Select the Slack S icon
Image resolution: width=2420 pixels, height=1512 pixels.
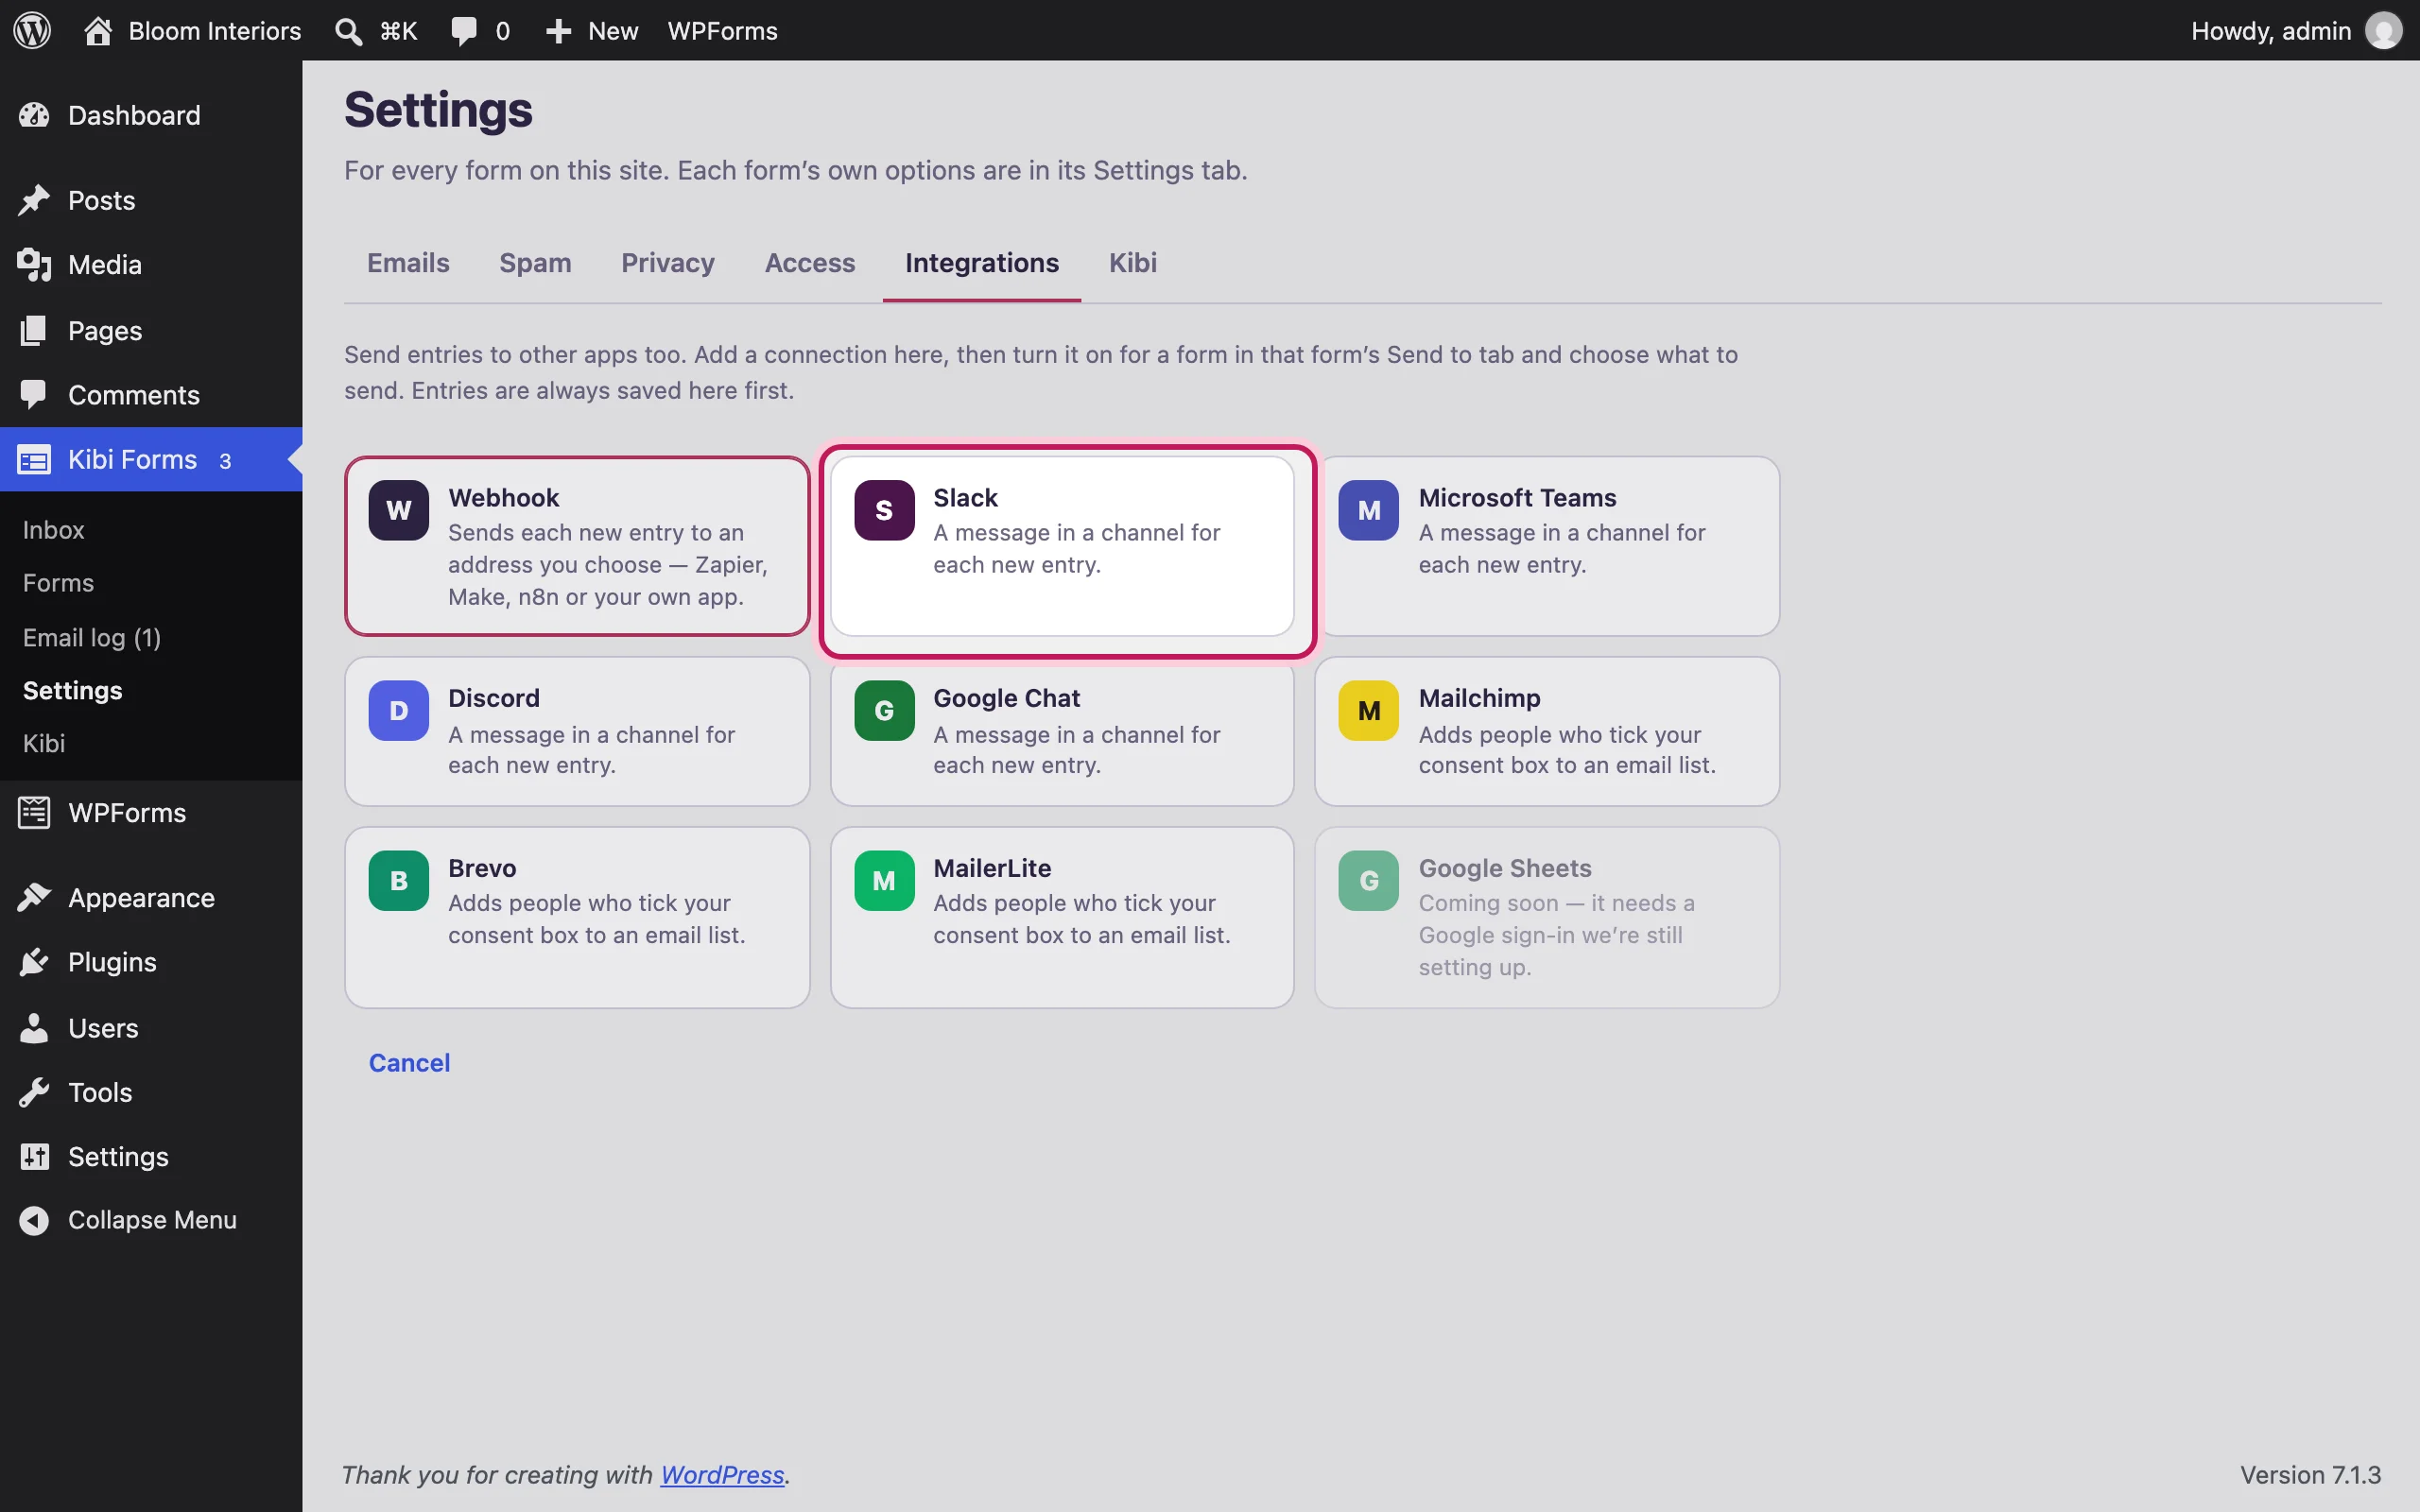tap(884, 510)
